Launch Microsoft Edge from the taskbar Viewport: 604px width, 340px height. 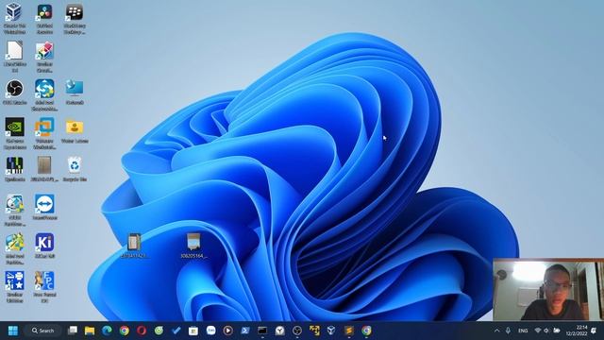point(107,331)
